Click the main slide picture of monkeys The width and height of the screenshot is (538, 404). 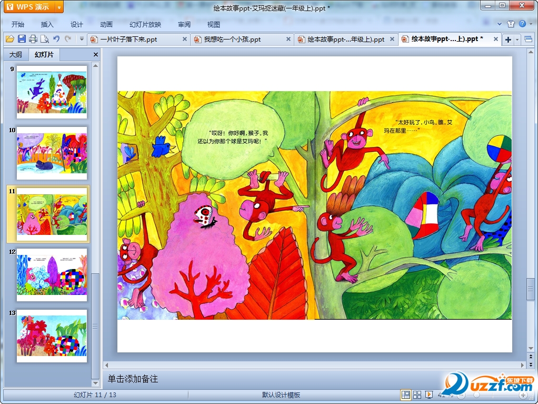pos(315,205)
